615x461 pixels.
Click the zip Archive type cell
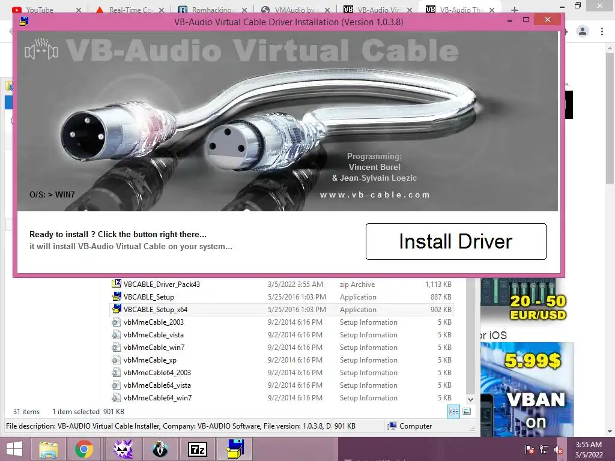[x=357, y=284]
